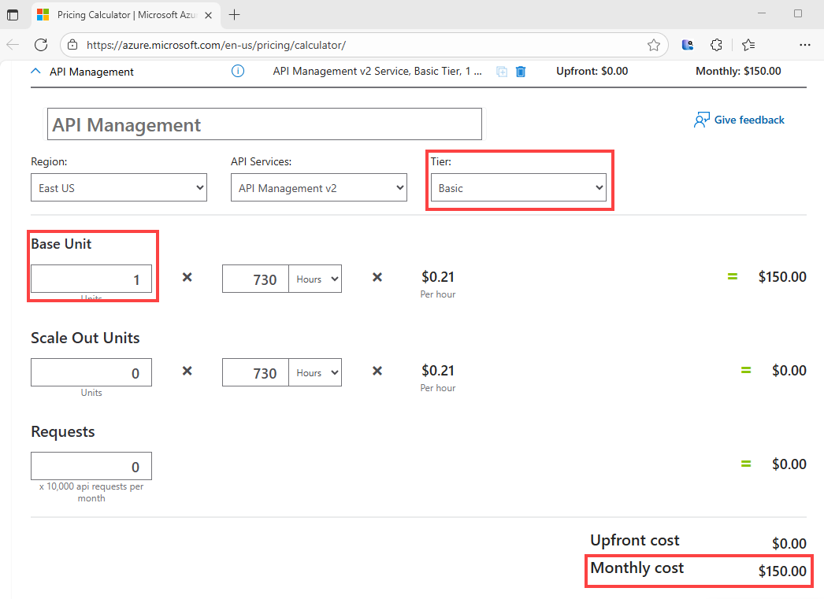Open browser Settings and more menu
The height and width of the screenshot is (599, 824).
(805, 45)
